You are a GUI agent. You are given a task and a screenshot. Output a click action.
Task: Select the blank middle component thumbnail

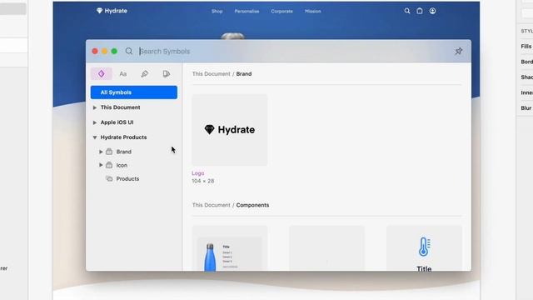coord(326,248)
